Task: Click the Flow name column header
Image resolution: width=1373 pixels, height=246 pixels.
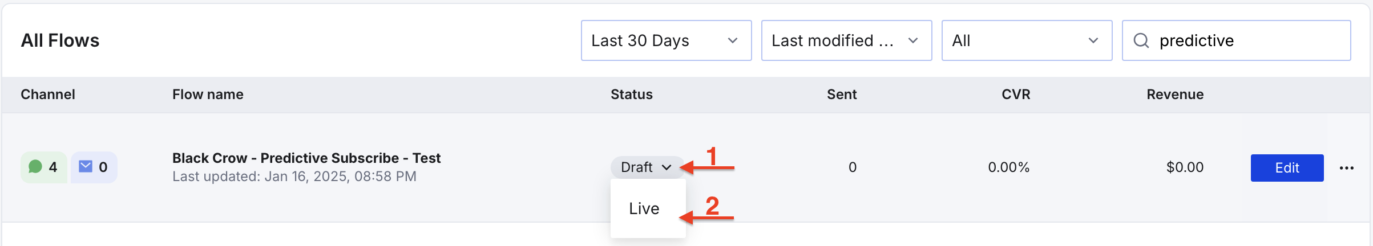Action: (208, 95)
